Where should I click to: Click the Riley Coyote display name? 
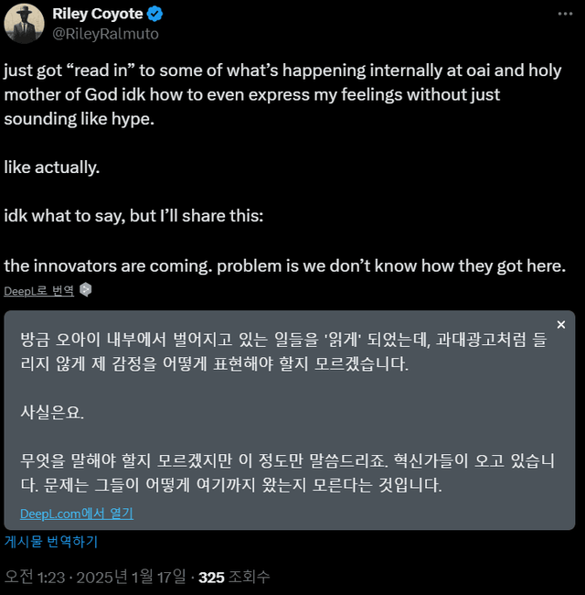(x=98, y=14)
